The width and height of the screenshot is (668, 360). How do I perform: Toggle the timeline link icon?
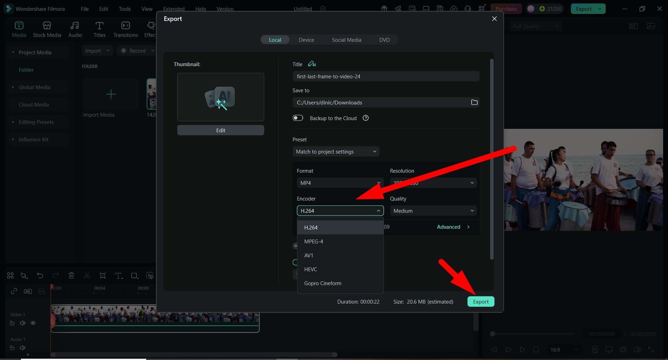click(14, 291)
